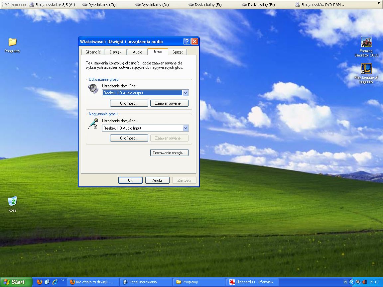Screen dimensions: 383x287
Task: Click the red speaker volume tray icon
Action: click(x=364, y=282)
